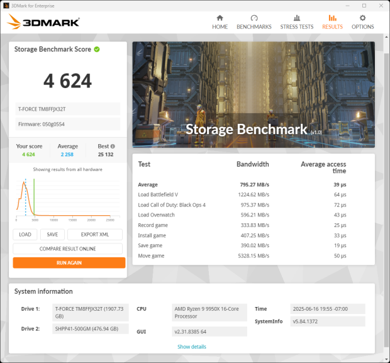
Task: Click the 1224.62 MB/s bandwidth value
Action: tap(253, 194)
